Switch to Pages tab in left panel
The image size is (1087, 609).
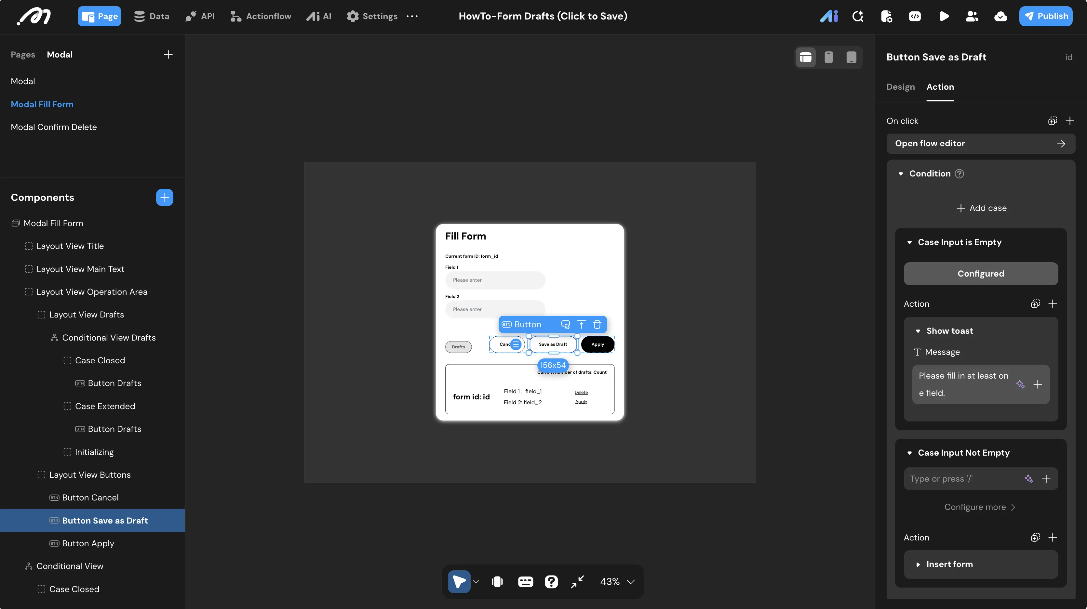pos(23,54)
